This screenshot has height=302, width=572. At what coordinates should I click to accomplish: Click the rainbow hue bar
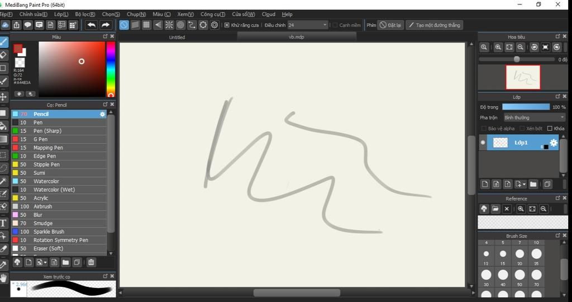tap(111, 69)
